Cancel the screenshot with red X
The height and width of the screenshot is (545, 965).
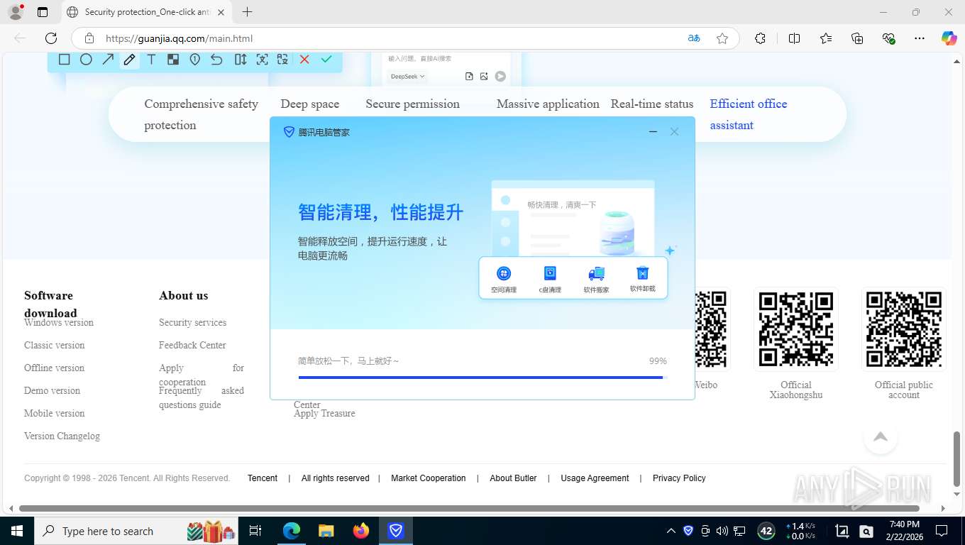[x=304, y=60]
